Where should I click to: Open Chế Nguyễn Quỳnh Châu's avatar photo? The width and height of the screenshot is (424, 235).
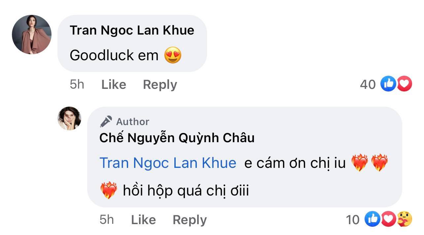tap(69, 118)
